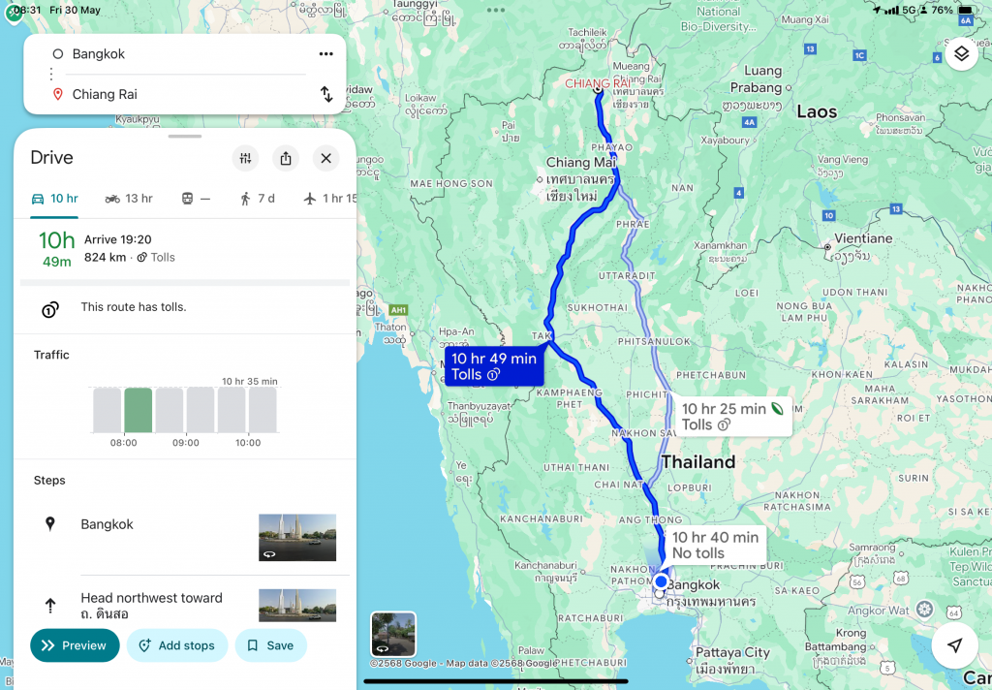The image size is (992, 690).
Task: Open route options filter icon
Action: (x=245, y=158)
